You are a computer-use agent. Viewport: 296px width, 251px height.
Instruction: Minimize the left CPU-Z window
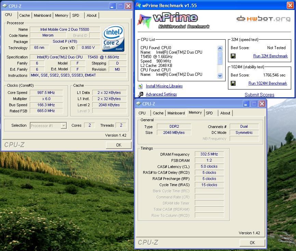point(112,6)
